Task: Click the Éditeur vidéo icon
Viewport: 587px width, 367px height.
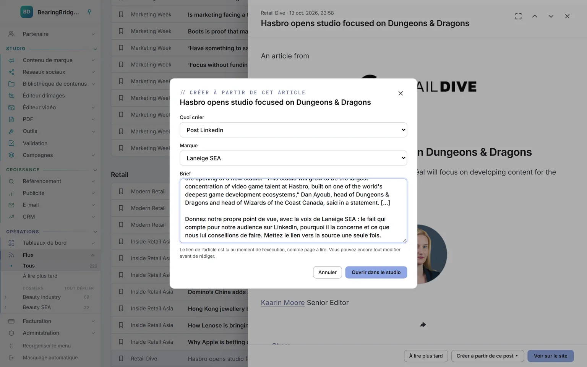Action: 11,107
